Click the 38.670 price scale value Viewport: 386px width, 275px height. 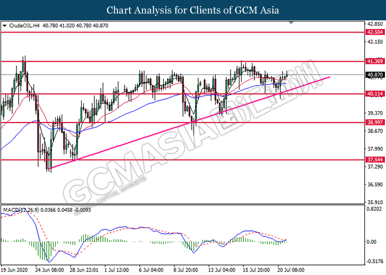[375, 131]
